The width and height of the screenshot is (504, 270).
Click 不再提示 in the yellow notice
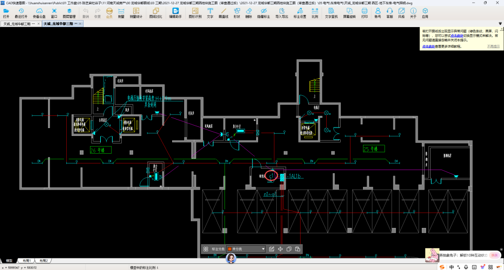(493, 46)
